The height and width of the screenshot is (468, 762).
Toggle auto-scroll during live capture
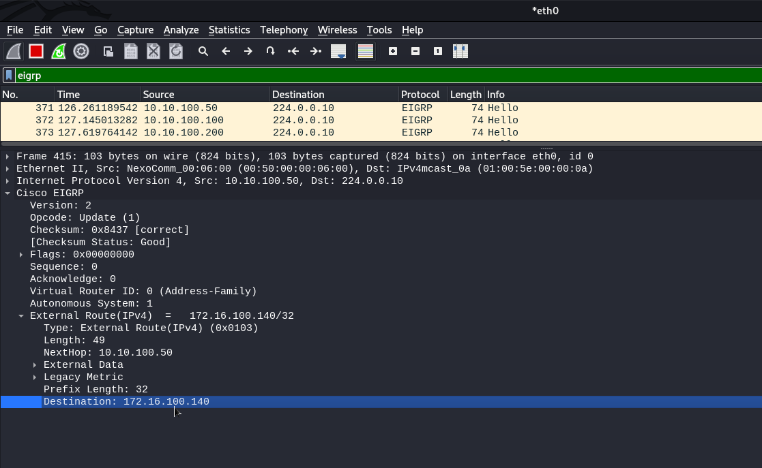[x=338, y=51]
